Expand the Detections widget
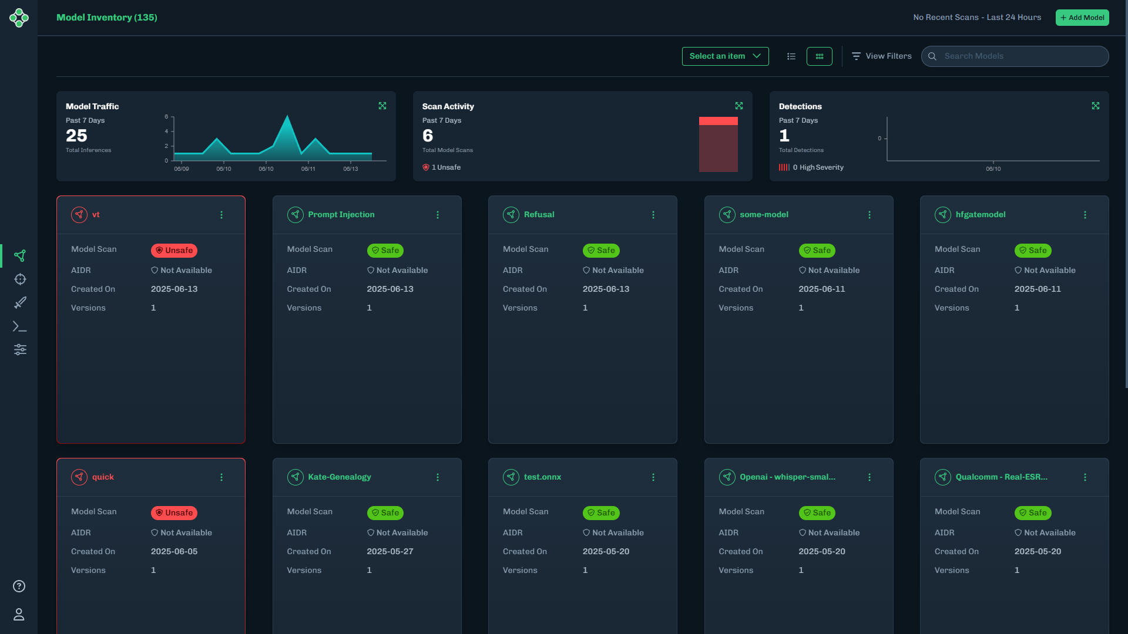The image size is (1128, 634). coord(1096,106)
